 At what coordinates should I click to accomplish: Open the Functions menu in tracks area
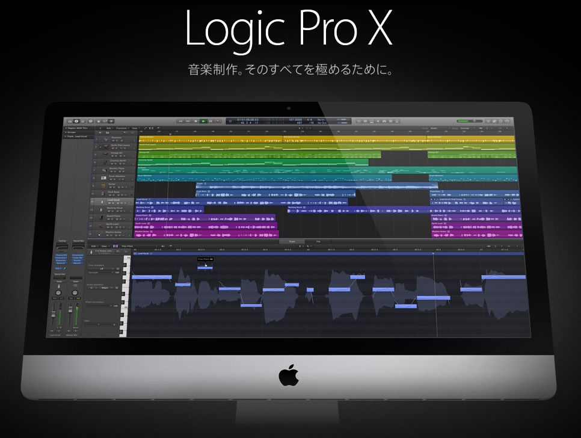(x=122, y=128)
